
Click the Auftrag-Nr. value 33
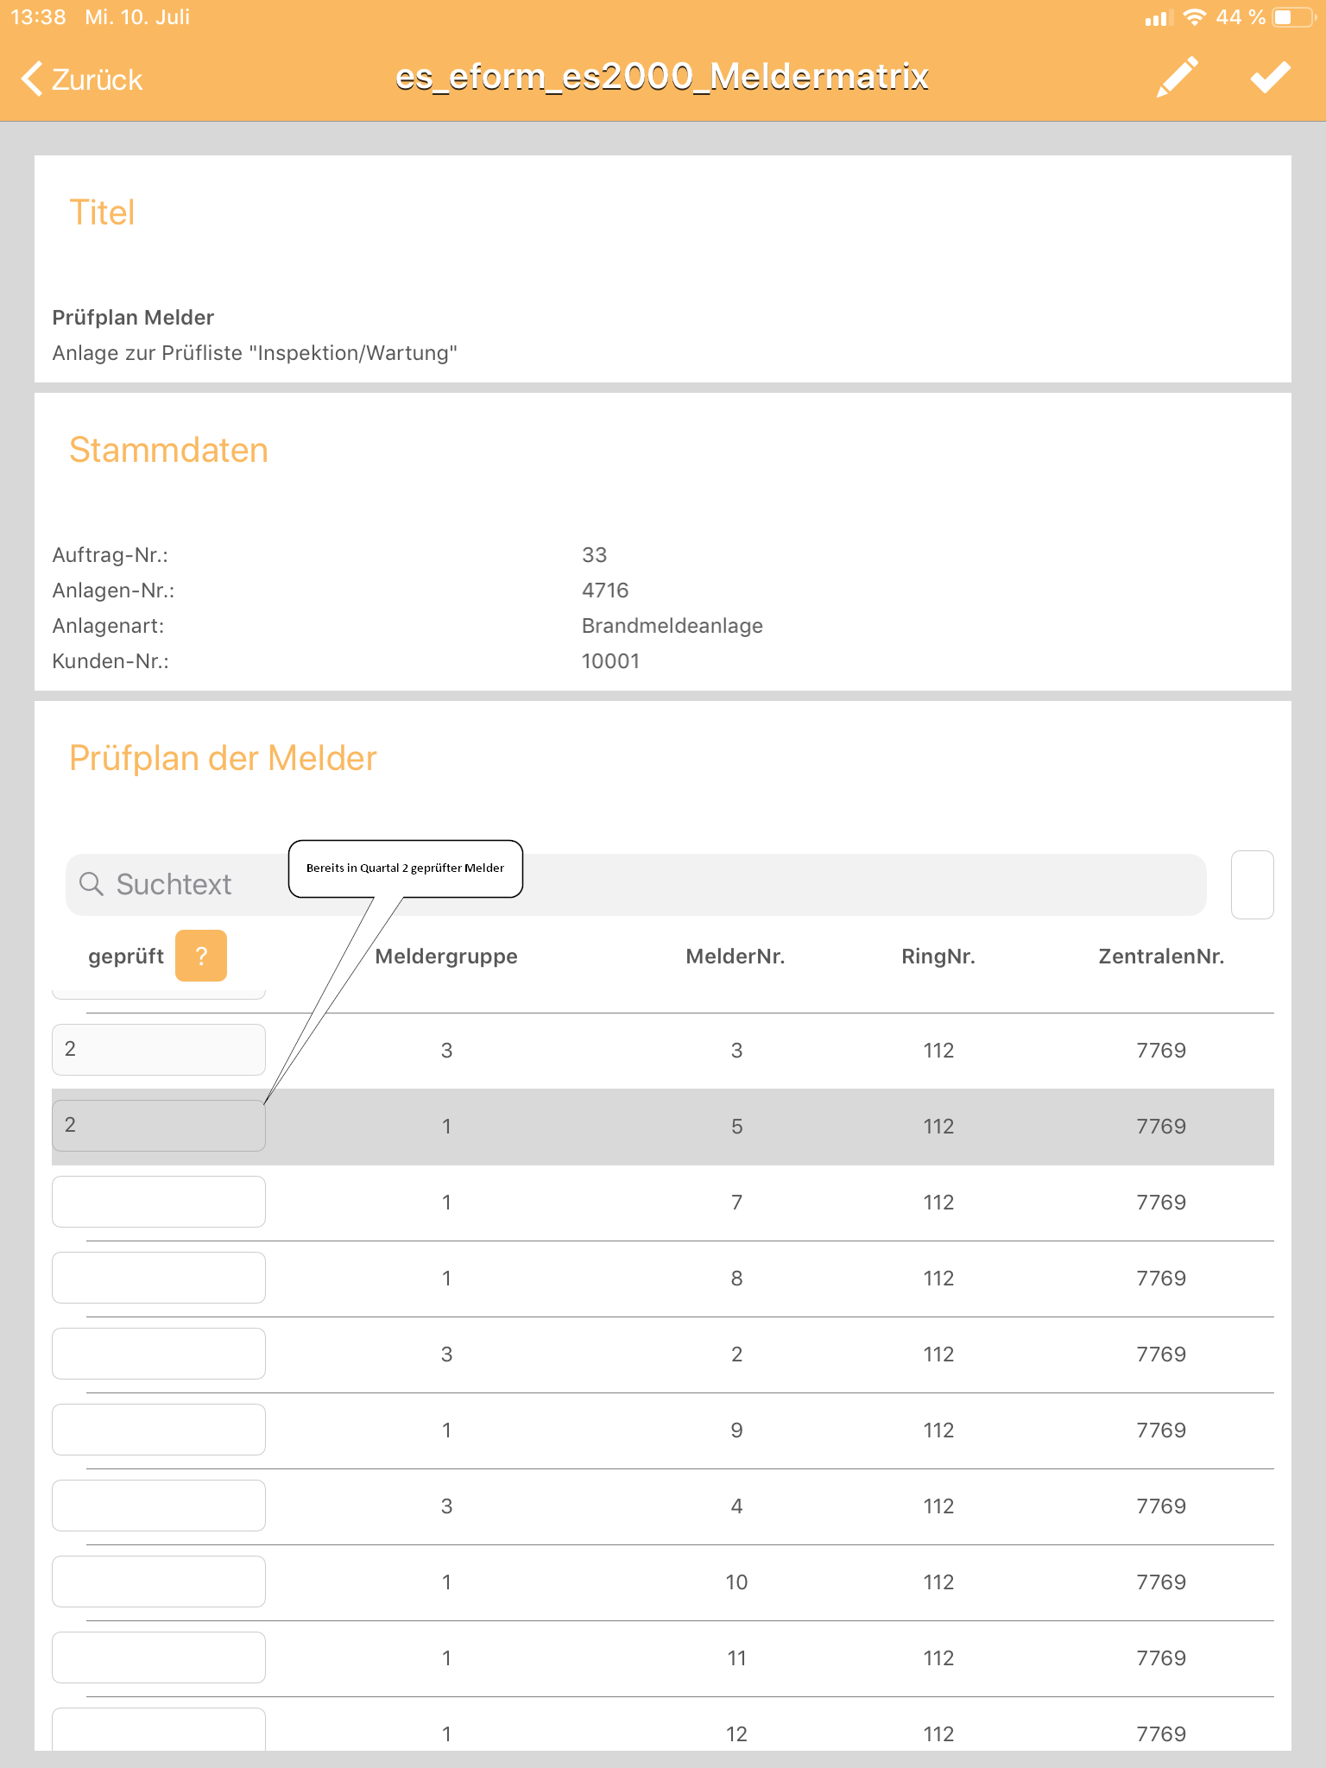tap(595, 555)
